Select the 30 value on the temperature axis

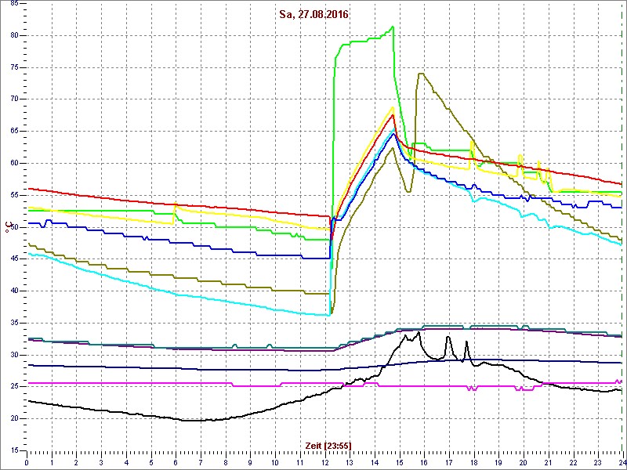pos(13,355)
